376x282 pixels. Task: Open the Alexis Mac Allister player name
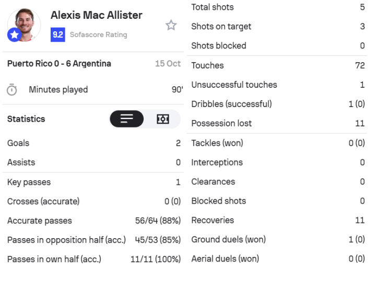pos(96,15)
